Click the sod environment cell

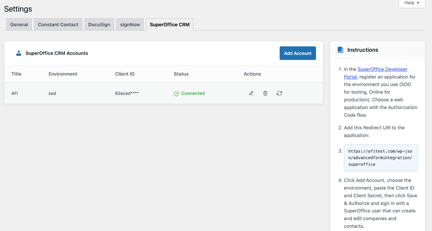[x=52, y=93]
